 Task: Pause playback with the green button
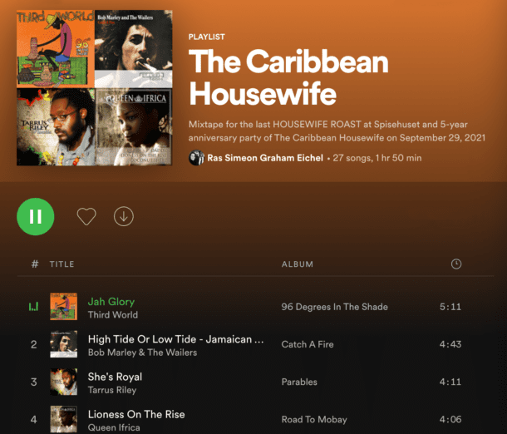[x=36, y=216]
